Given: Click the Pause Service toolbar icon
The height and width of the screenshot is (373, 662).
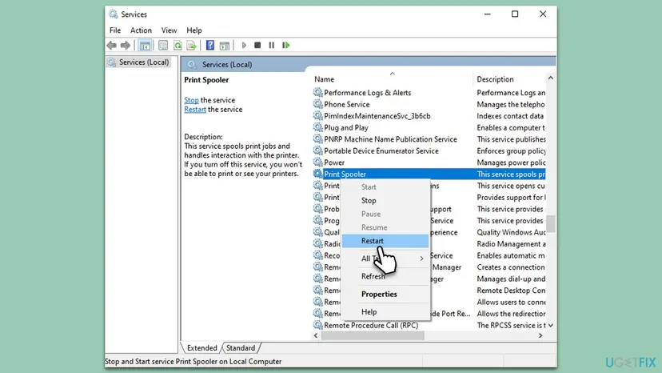Looking at the screenshot, I should click(272, 46).
